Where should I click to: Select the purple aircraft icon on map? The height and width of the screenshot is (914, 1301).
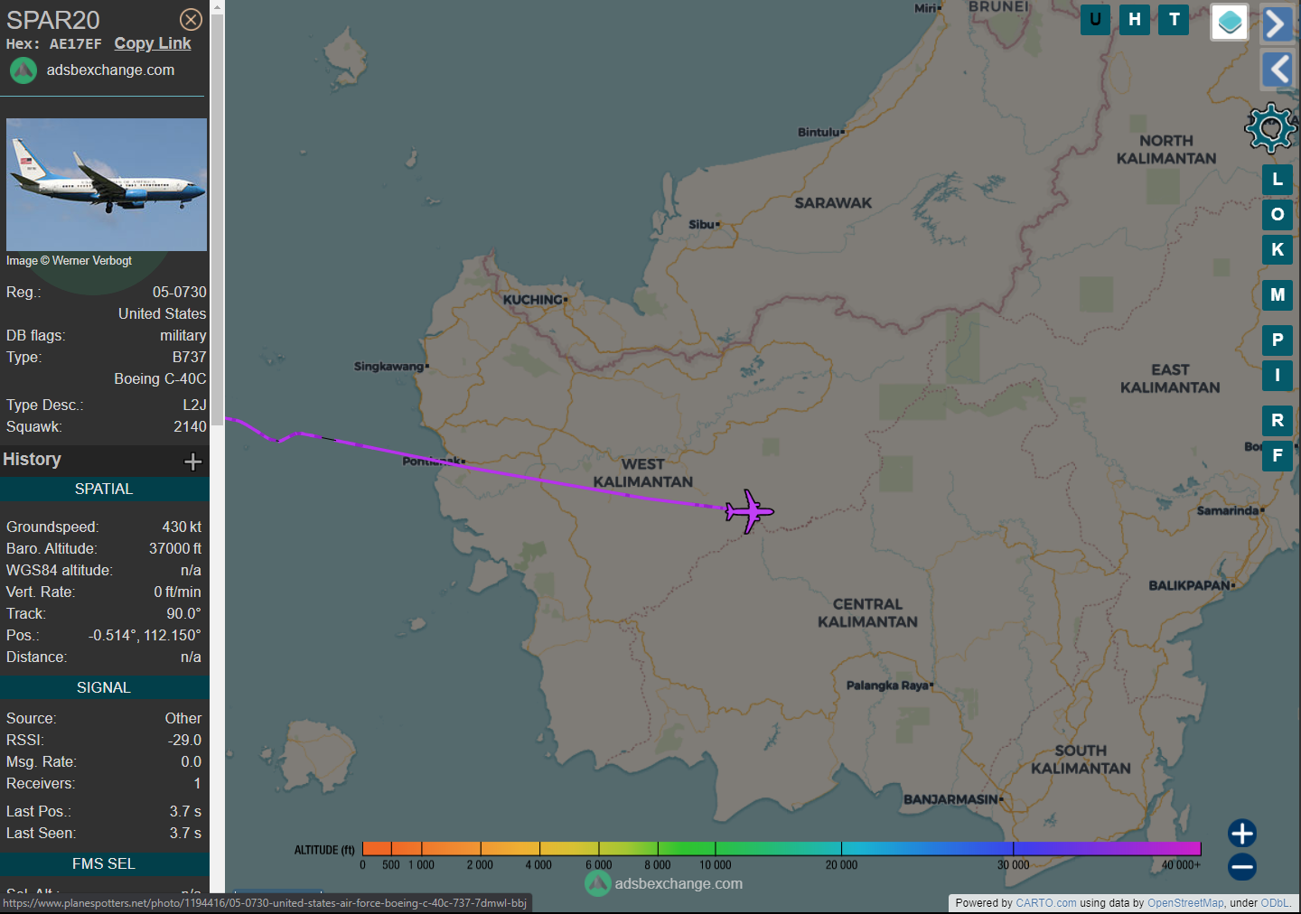[749, 512]
